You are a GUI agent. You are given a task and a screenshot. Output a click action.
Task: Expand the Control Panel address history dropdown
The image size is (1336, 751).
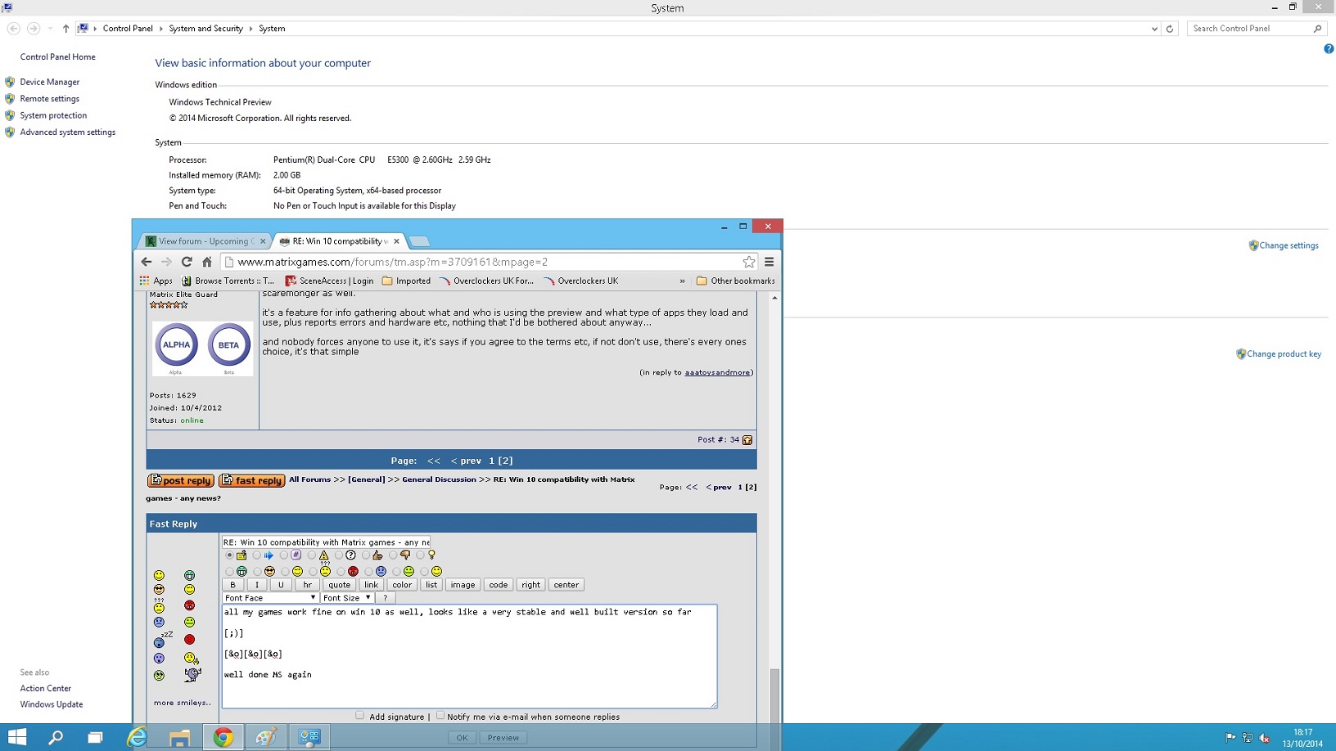click(x=1154, y=29)
